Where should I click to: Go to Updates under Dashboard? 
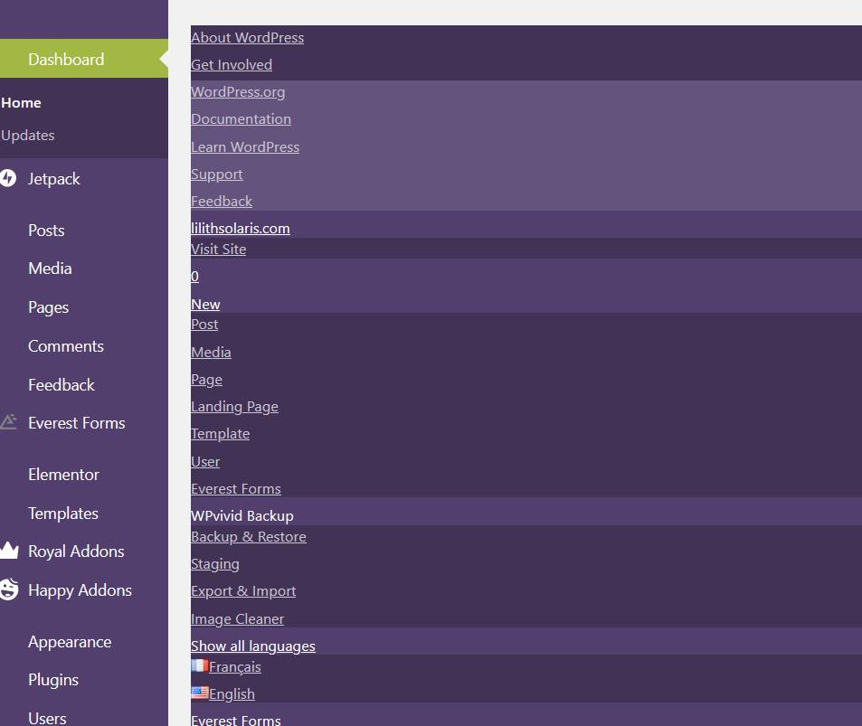pos(28,135)
